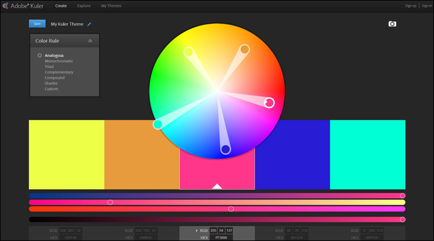Expand the RGB arrow for the pink swatch
The width and height of the screenshot is (434, 241).
coord(197,231)
